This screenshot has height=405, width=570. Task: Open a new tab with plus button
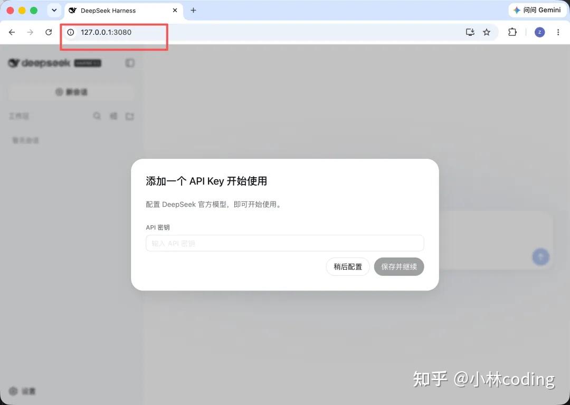pos(193,10)
